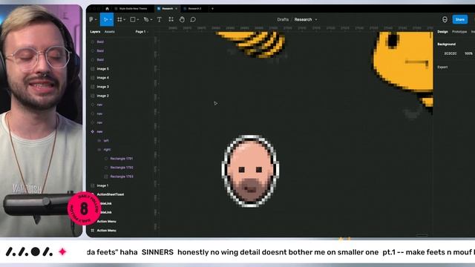
Task: Click the user avatar icon beside Share
Action: 445,19
